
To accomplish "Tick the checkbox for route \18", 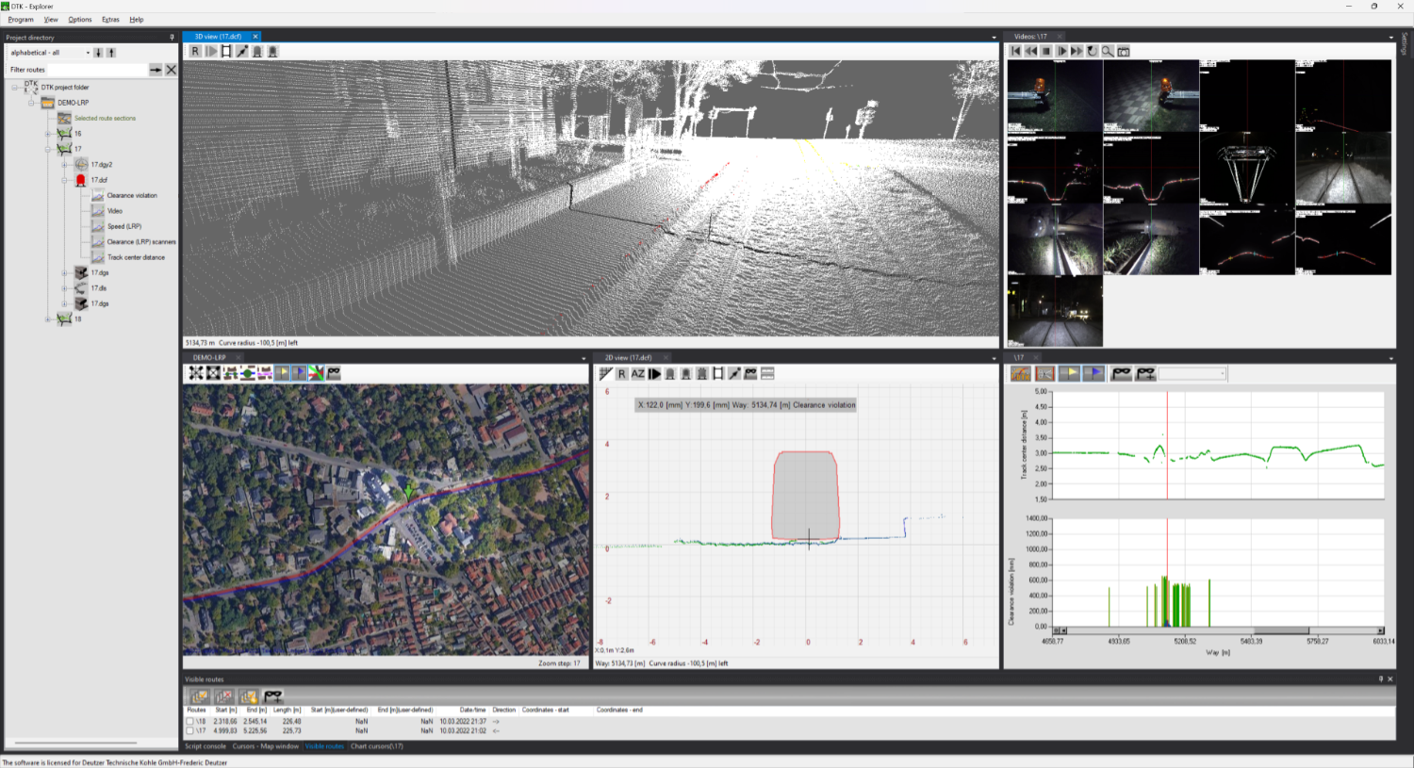I will click(x=190, y=722).
